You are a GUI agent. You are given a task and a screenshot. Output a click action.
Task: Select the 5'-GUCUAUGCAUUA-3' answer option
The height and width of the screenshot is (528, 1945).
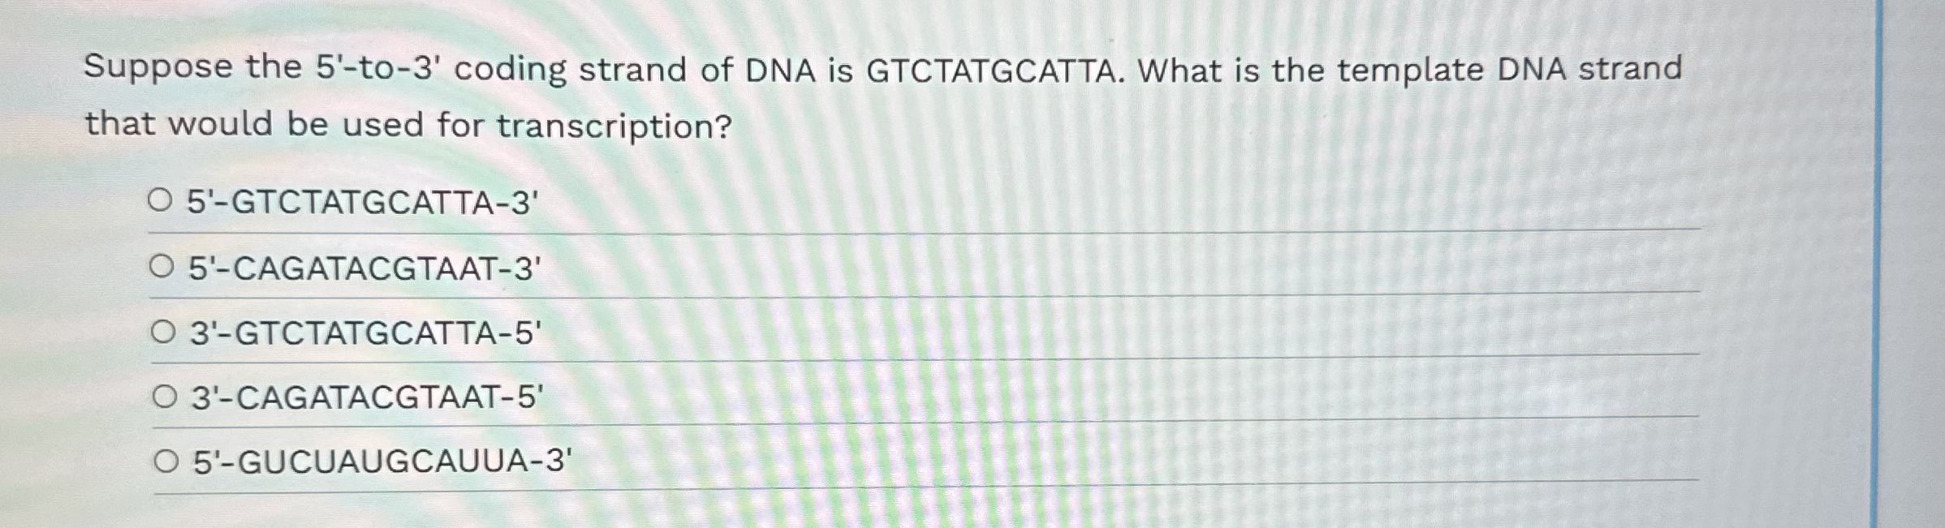point(382,460)
